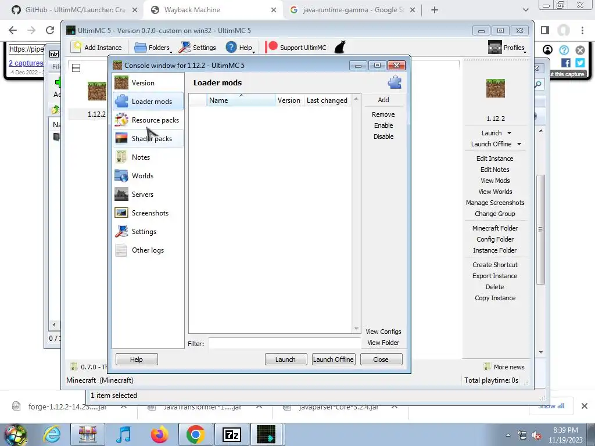
Task: Open the Launch dropdown arrow in instance panel
Action: pos(509,133)
